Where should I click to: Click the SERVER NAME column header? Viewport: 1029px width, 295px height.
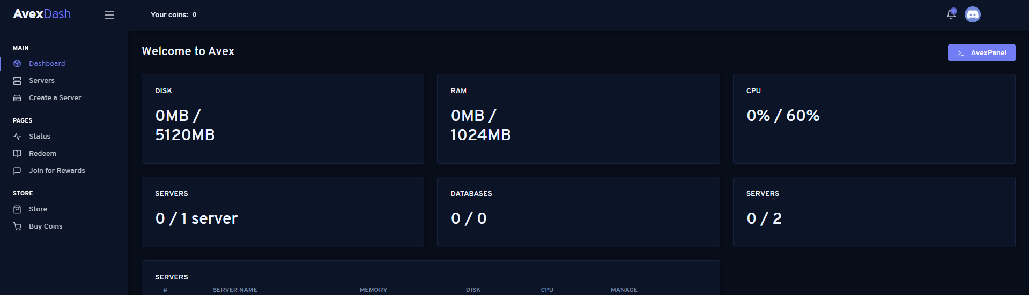point(235,290)
